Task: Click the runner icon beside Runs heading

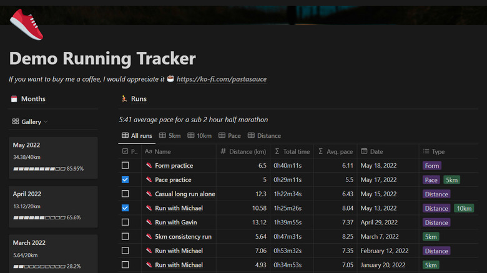Action: [123, 99]
